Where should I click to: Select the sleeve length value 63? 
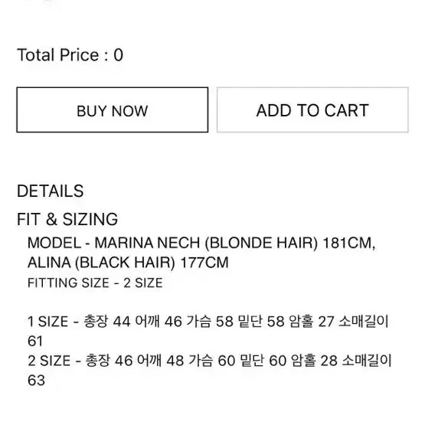click(36, 381)
